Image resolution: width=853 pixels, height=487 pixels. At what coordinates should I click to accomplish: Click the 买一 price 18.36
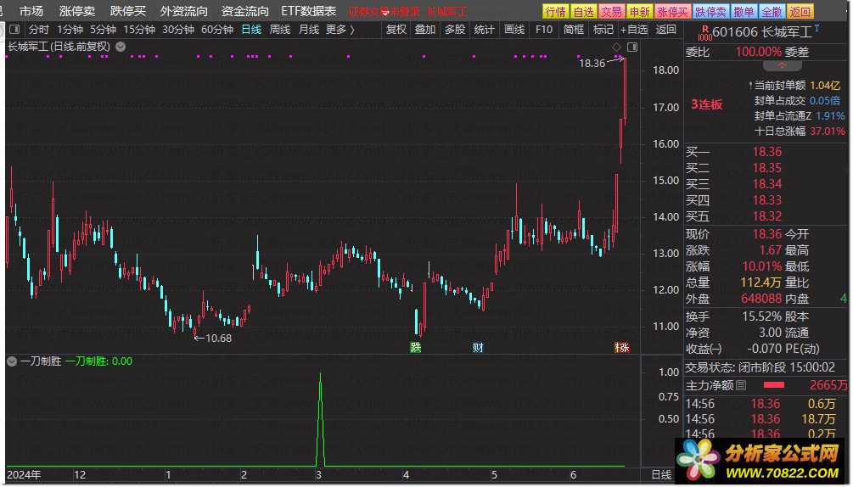point(767,152)
